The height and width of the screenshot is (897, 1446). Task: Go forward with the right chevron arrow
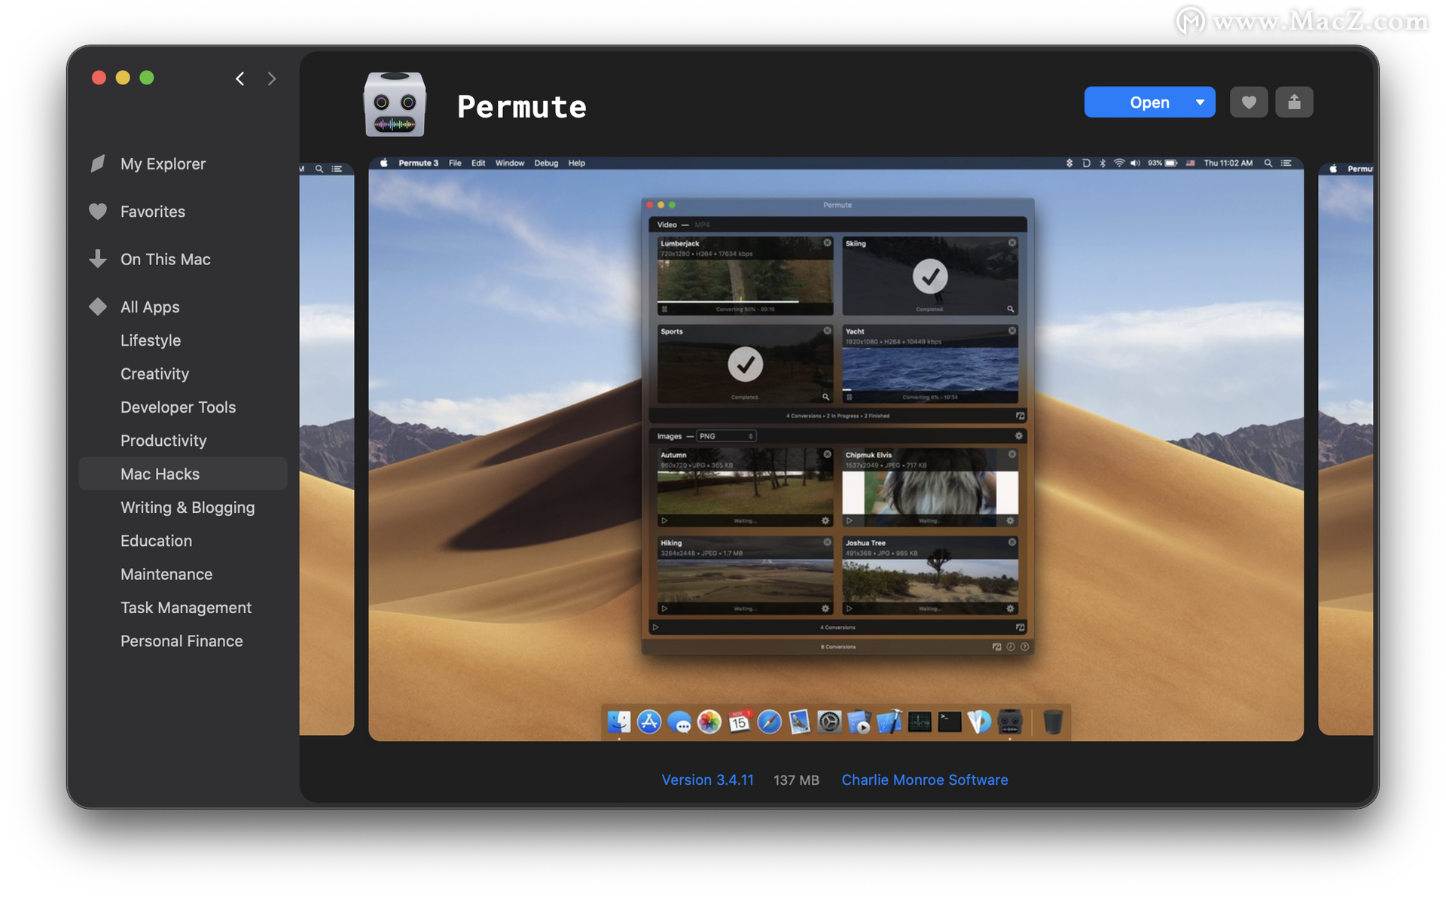pyautogui.click(x=272, y=78)
